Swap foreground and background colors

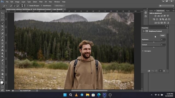(3, 80)
